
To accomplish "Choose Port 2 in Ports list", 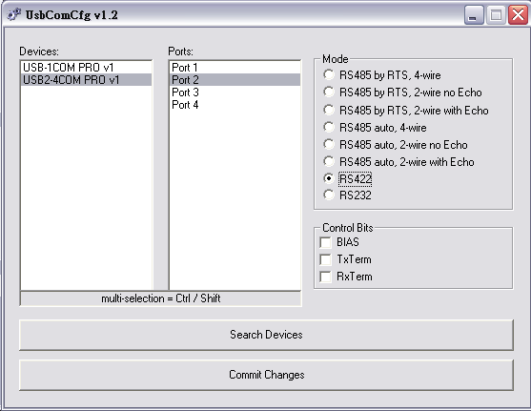I will click(x=235, y=80).
